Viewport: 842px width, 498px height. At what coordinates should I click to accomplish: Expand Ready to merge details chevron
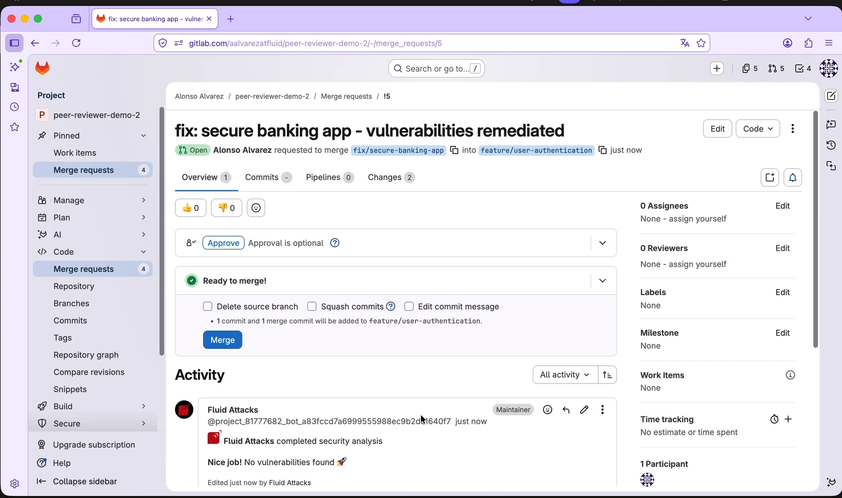click(x=602, y=281)
